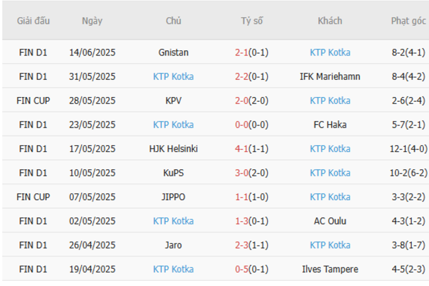This screenshot has height=286, width=429.
Task: Click the KTP Kotka link in 14/06/2025 row
Action: (x=330, y=52)
